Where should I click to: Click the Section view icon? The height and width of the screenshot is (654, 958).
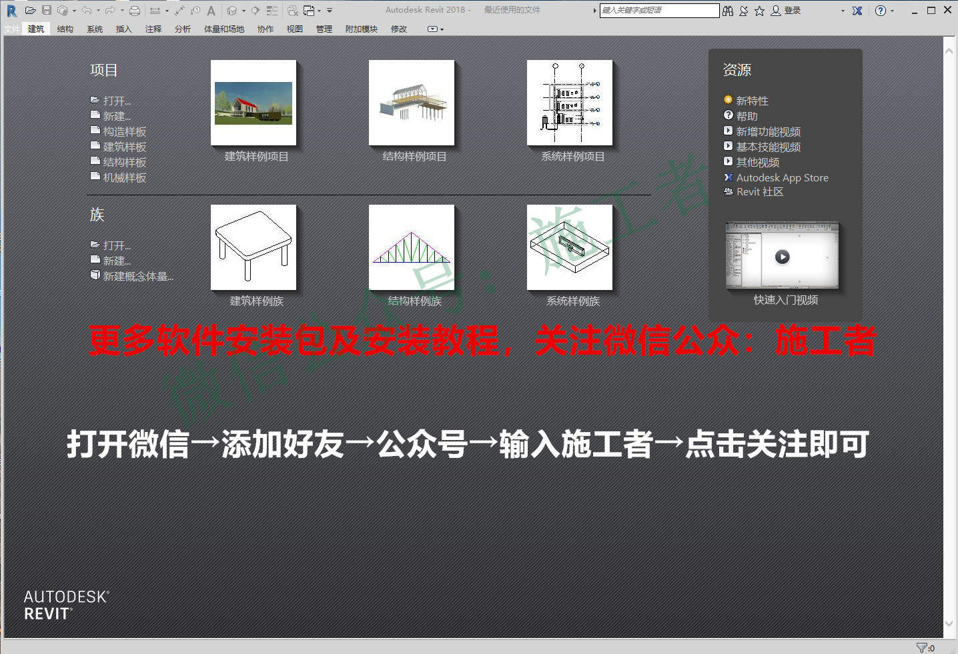click(x=256, y=11)
